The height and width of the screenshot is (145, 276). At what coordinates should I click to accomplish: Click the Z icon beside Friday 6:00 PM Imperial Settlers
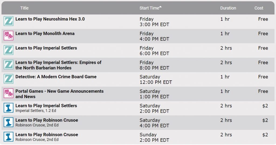point(8,50)
